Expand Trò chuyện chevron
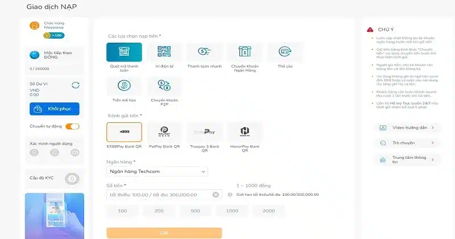 point(433,143)
